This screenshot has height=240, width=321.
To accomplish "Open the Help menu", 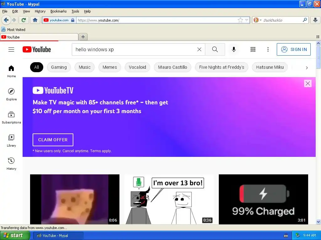I will tap(87, 11).
